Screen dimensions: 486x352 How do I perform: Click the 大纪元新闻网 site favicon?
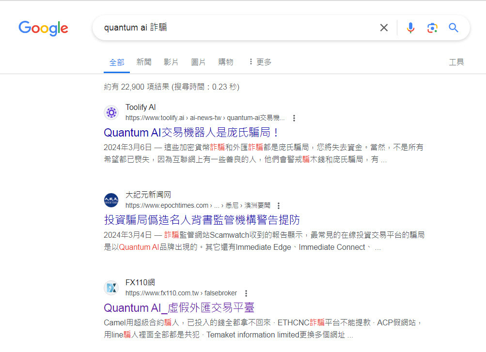point(111,200)
